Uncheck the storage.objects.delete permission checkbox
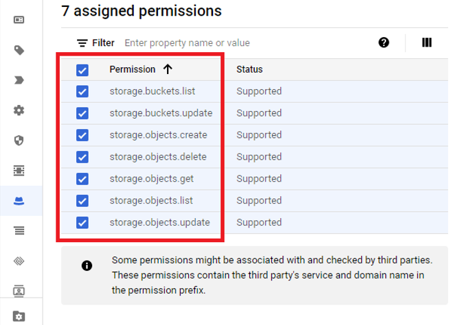Image resolution: width=463 pixels, height=325 pixels. pyautogui.click(x=82, y=157)
